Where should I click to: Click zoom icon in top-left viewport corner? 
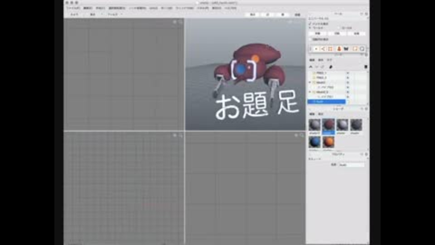(x=181, y=22)
